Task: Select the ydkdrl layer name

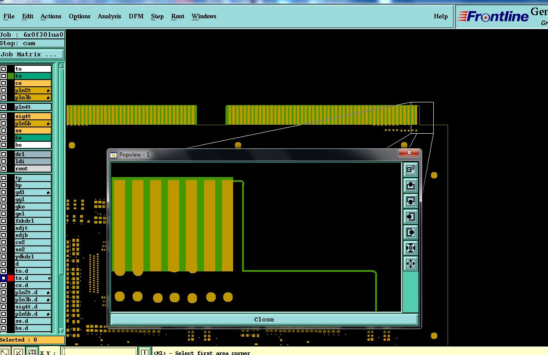Action: 33,257
